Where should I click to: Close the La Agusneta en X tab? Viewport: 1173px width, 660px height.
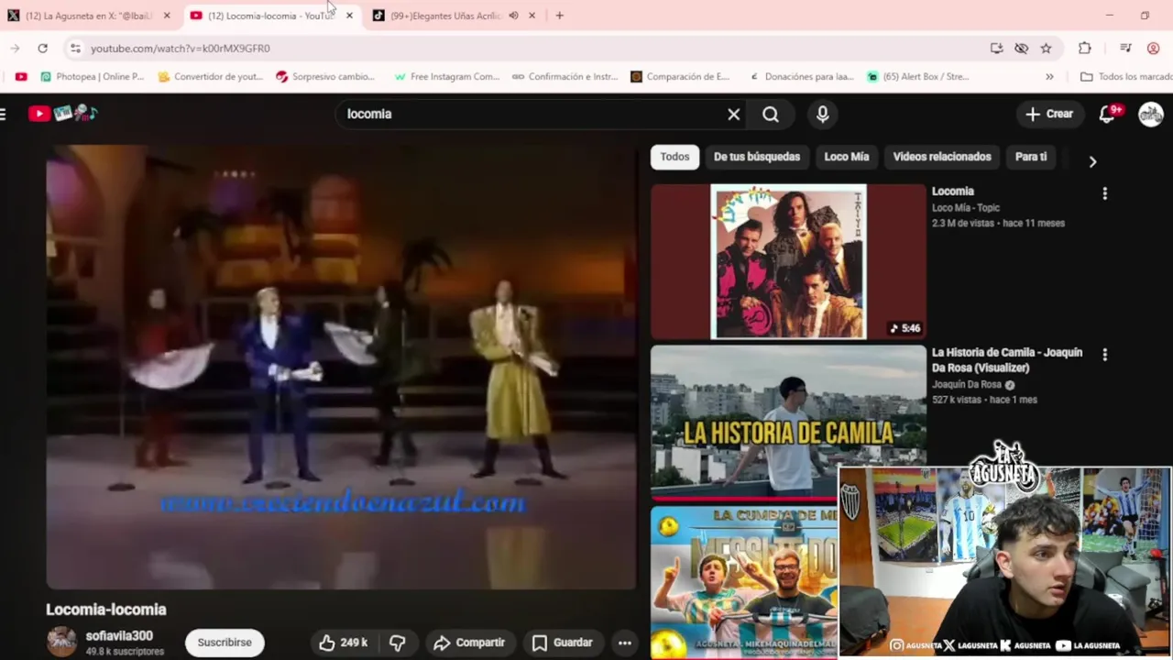(167, 16)
